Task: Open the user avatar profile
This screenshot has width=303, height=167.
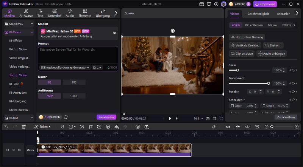Action: [x=223, y=4]
